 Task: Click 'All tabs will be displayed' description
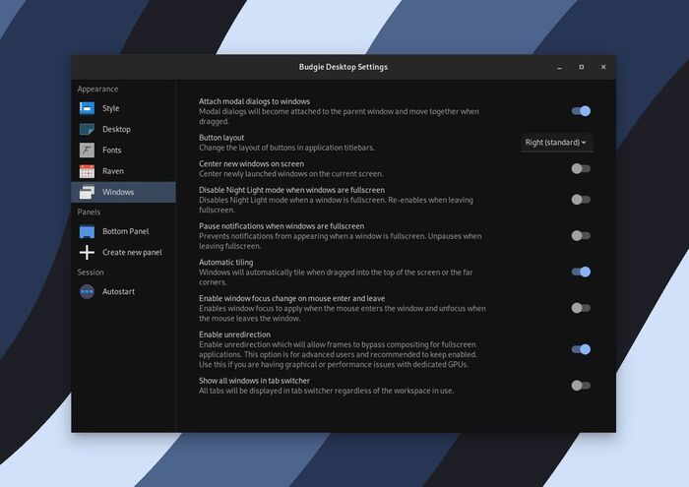327,391
